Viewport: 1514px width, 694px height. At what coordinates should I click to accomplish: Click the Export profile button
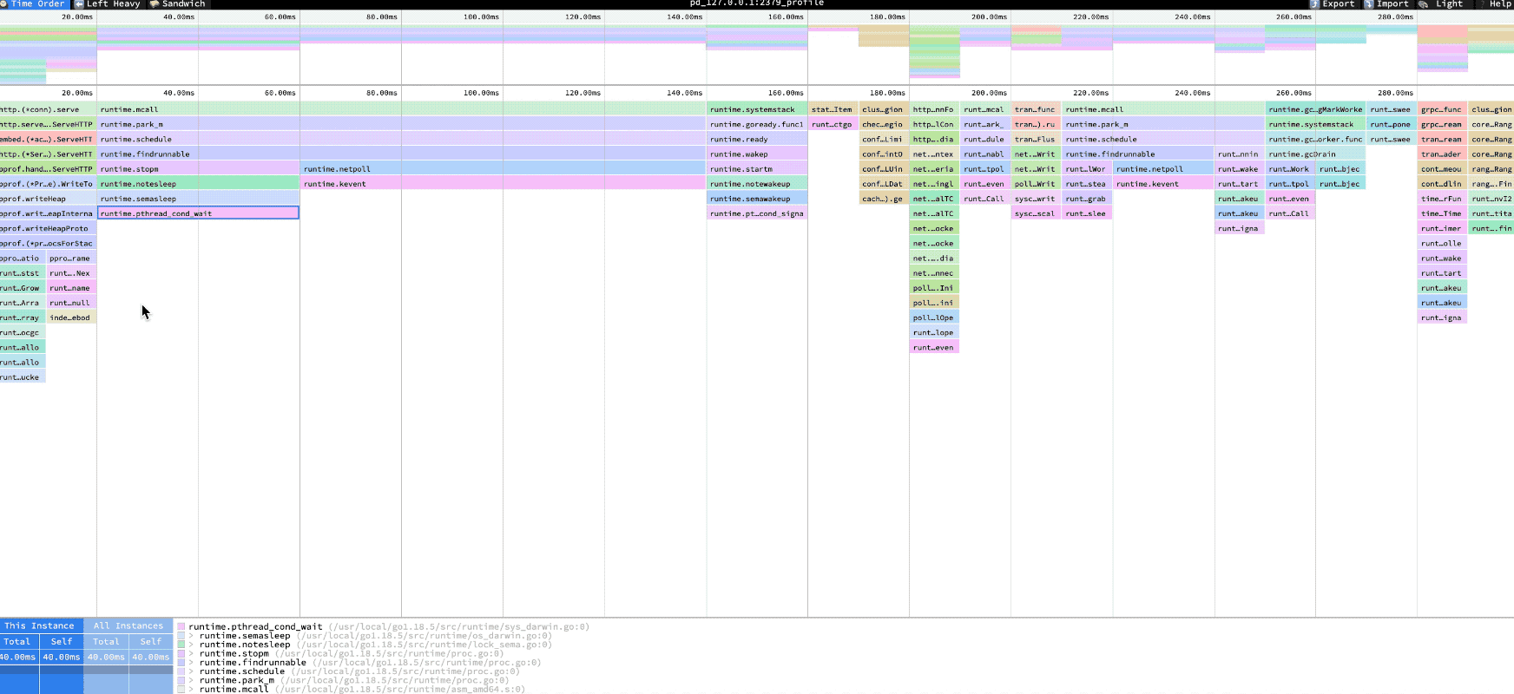[1333, 4]
